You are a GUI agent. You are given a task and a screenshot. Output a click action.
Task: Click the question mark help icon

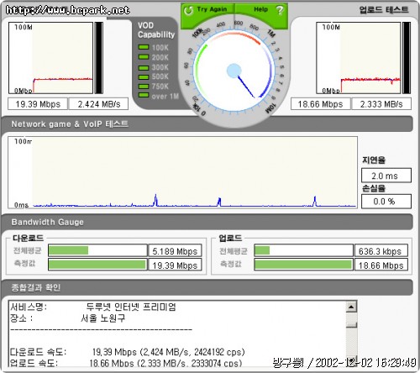tap(280, 10)
